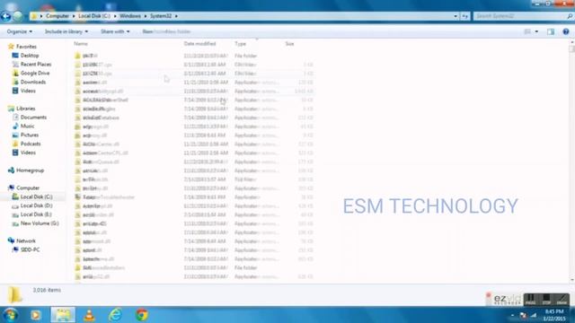575x323 pixels.
Task: Open the Music library
Action: 27,126
